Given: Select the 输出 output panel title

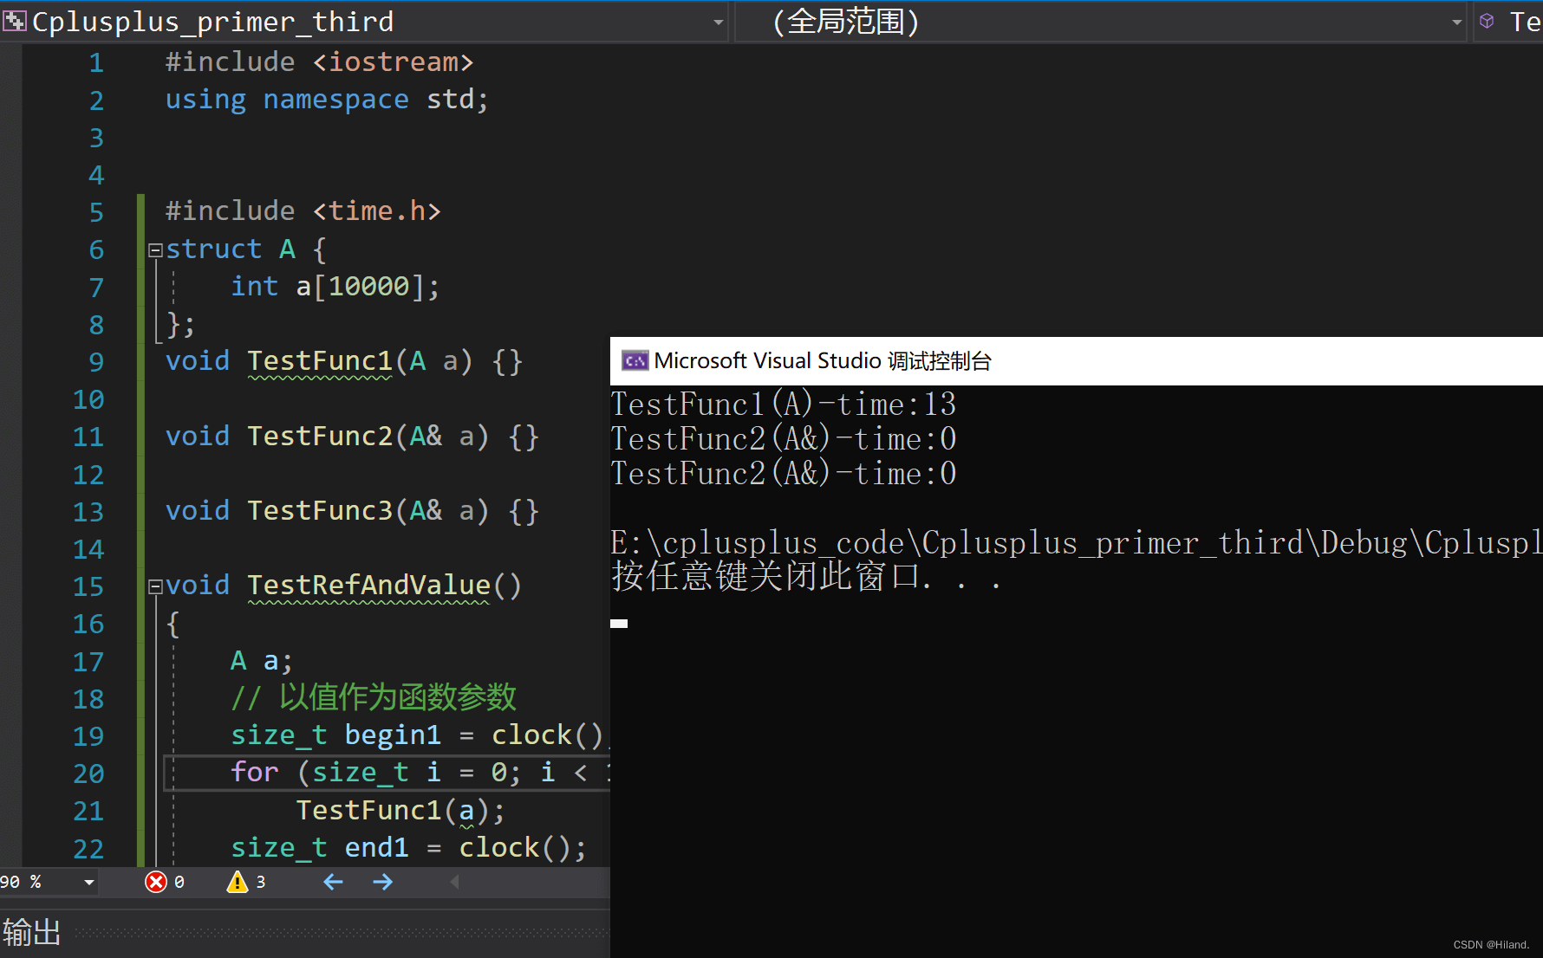Looking at the screenshot, I should coord(32,933).
